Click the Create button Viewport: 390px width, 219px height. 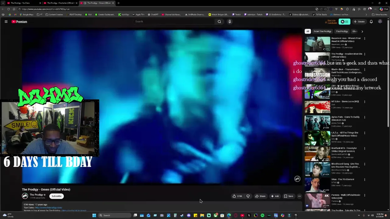[x=359, y=22]
